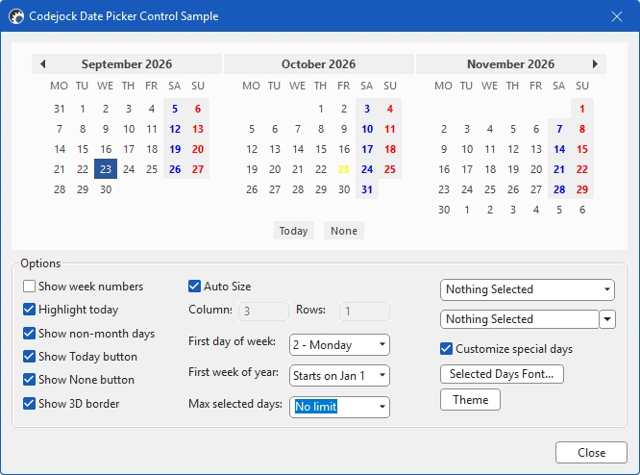This screenshot has width=640, height=475.
Task: Select Wednesday September 16
Action: click(106, 149)
